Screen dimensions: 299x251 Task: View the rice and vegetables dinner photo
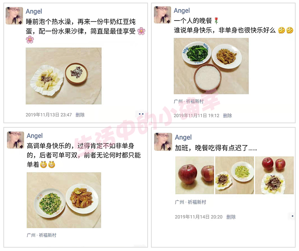click(x=211, y=66)
